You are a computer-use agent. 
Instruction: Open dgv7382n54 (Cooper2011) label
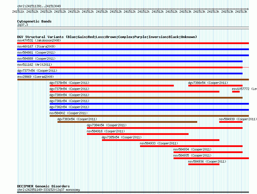coord(69,107)
